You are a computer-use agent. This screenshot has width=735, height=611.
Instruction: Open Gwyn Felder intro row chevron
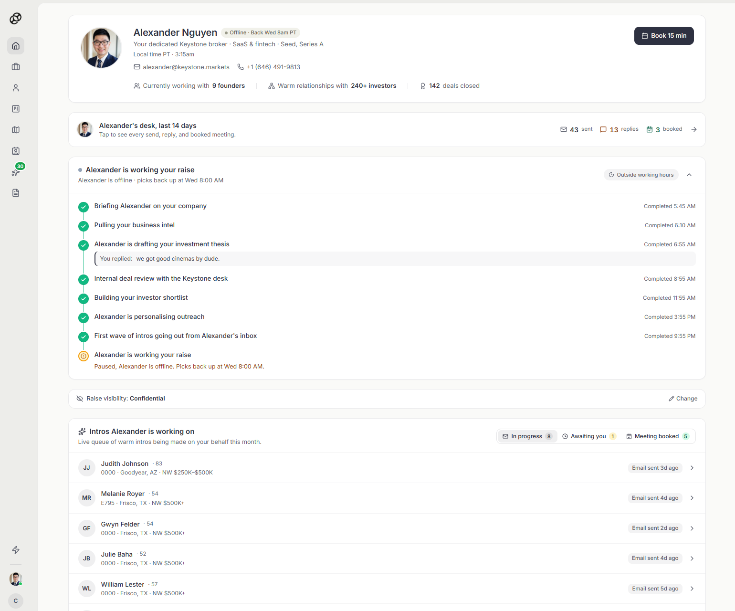692,528
